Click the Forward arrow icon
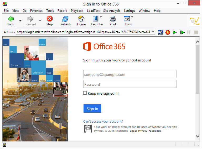The width and height of the screenshot is (202, 149). coord(30,19)
